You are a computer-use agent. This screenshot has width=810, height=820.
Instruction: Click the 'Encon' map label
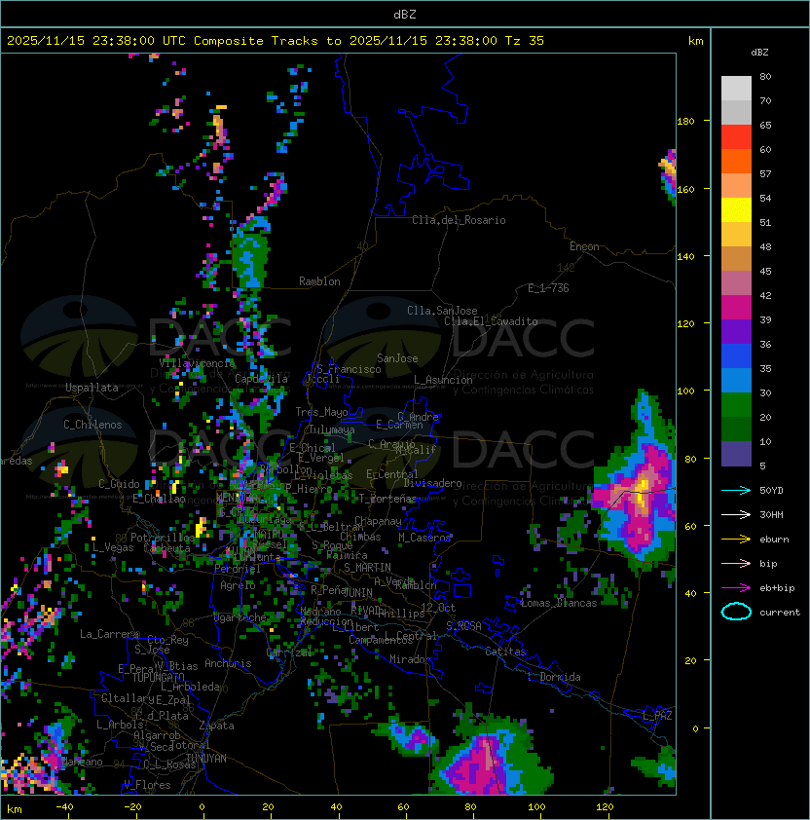pyautogui.click(x=584, y=246)
